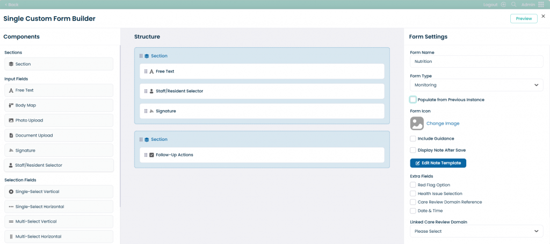
Task: Click the form icon image placeholder
Action: coord(417,124)
